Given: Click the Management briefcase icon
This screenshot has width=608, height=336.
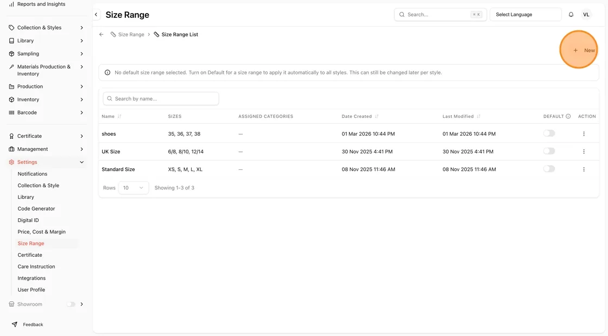Looking at the screenshot, I should point(11,149).
